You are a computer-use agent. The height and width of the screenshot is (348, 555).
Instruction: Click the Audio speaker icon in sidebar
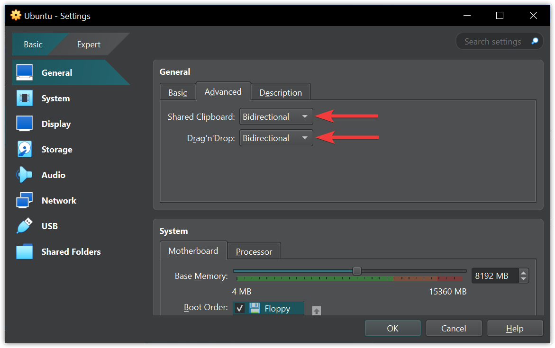pyautogui.click(x=25, y=175)
